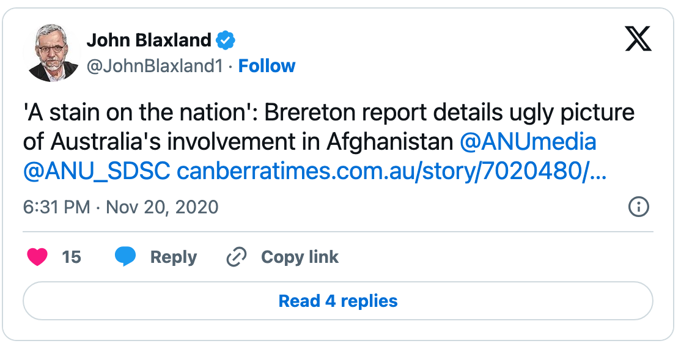Visit the @ANU_SDSC mention
Screen dimensions: 681x346
pos(97,172)
